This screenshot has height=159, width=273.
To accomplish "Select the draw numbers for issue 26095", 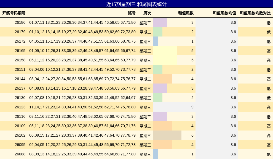I will point(82,145).
